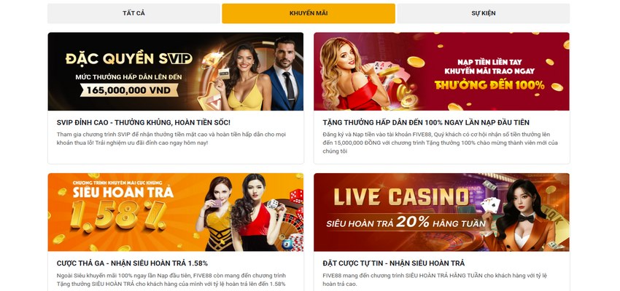
Task: Open the Live Casino 20% banner
Action: [x=442, y=212]
